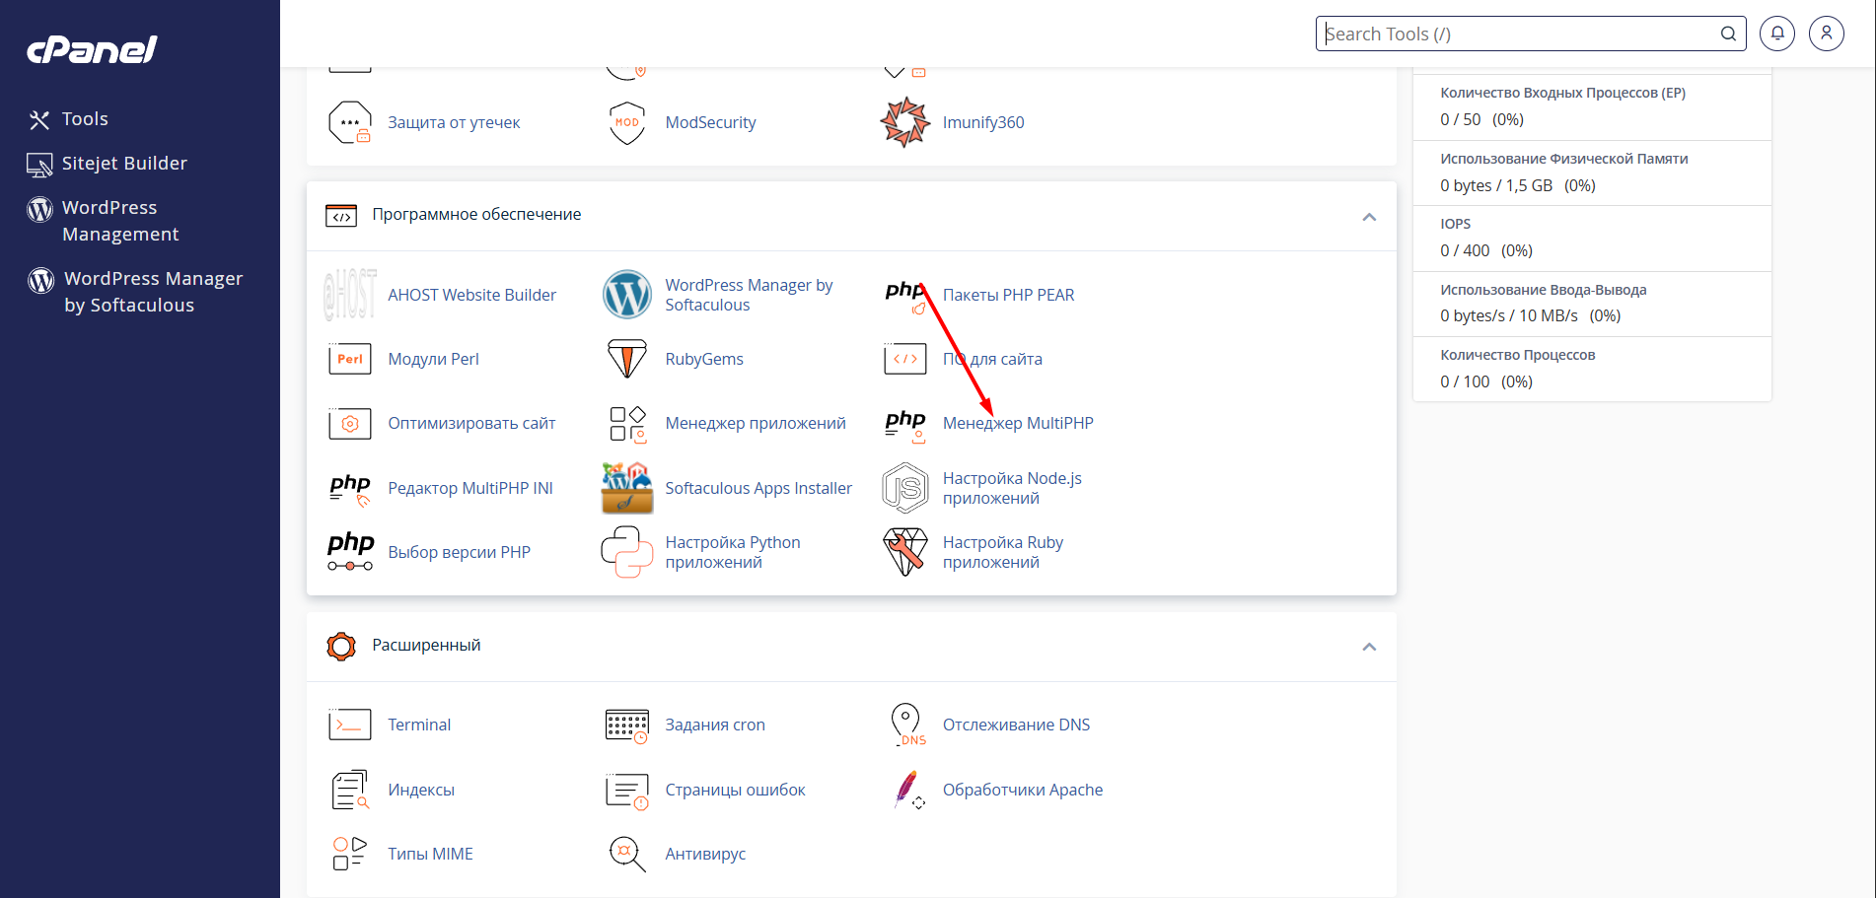Screen dimensions: 1876x898
Task: Open the user account icon
Action: pyautogui.click(x=1827, y=34)
